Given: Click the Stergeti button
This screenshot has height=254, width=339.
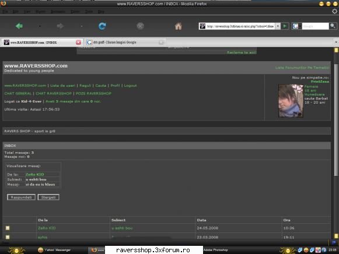Looking at the screenshot, I should [48, 197].
